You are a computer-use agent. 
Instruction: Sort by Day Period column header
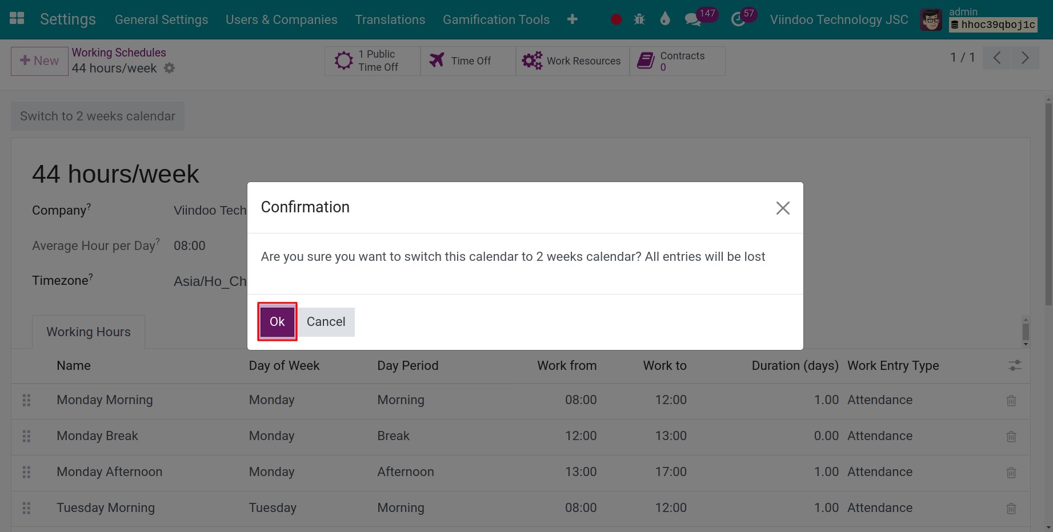pos(408,365)
